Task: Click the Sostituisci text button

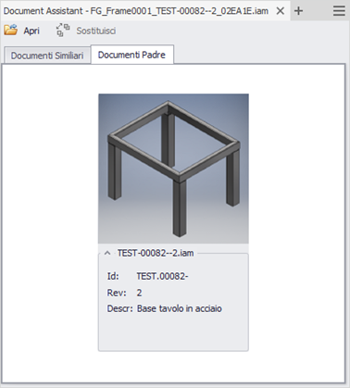Action: tap(96, 31)
